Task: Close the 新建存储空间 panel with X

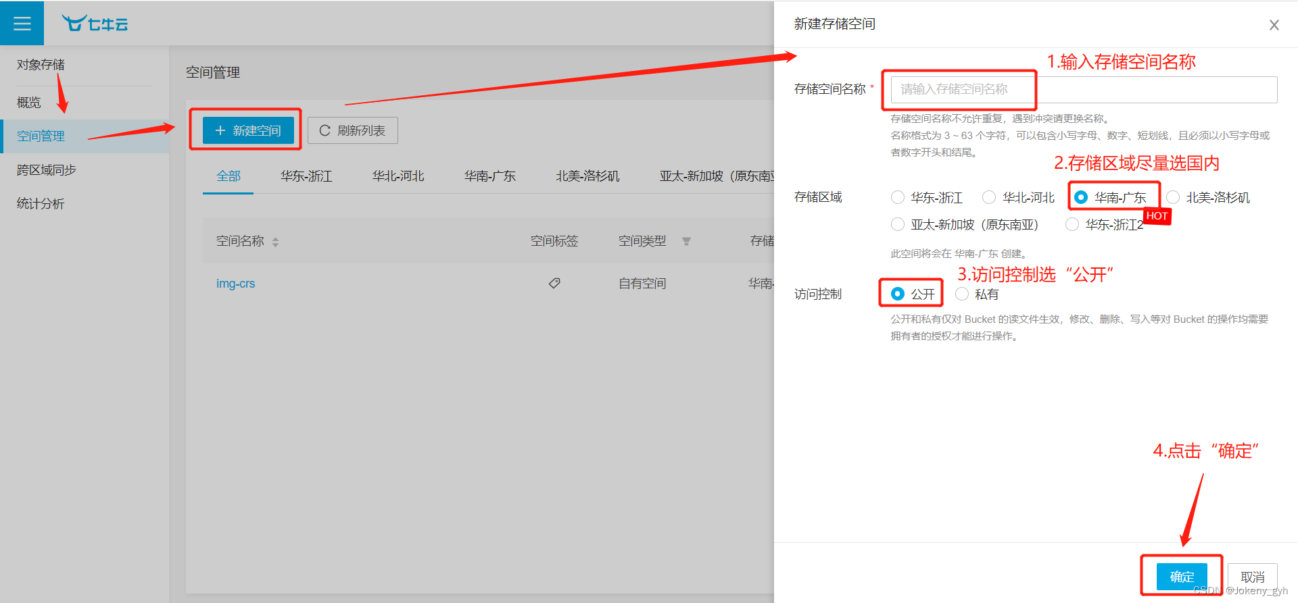Action: click(1274, 25)
